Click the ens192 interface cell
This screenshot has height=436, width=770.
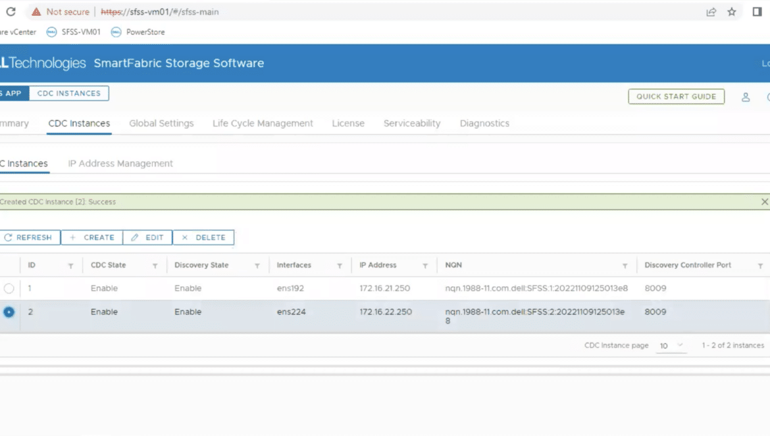point(290,289)
